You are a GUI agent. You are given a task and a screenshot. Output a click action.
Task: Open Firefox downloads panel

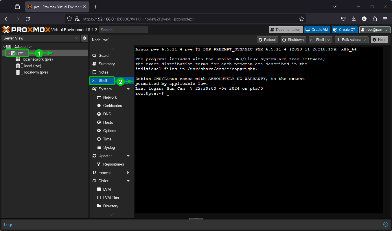354,19
